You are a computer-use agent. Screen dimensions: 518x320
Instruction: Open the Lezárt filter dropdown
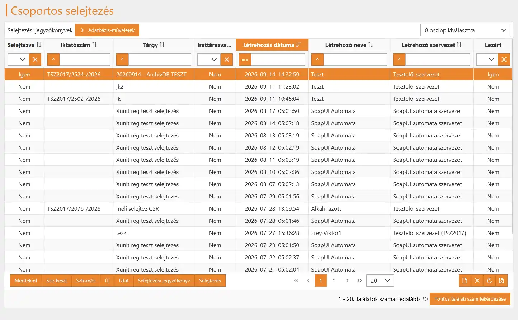click(x=487, y=60)
